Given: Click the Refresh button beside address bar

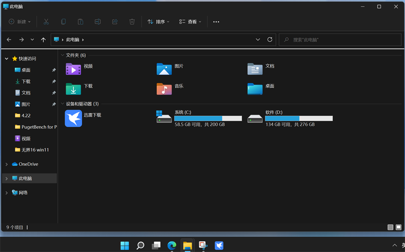Looking at the screenshot, I should pyautogui.click(x=270, y=40).
